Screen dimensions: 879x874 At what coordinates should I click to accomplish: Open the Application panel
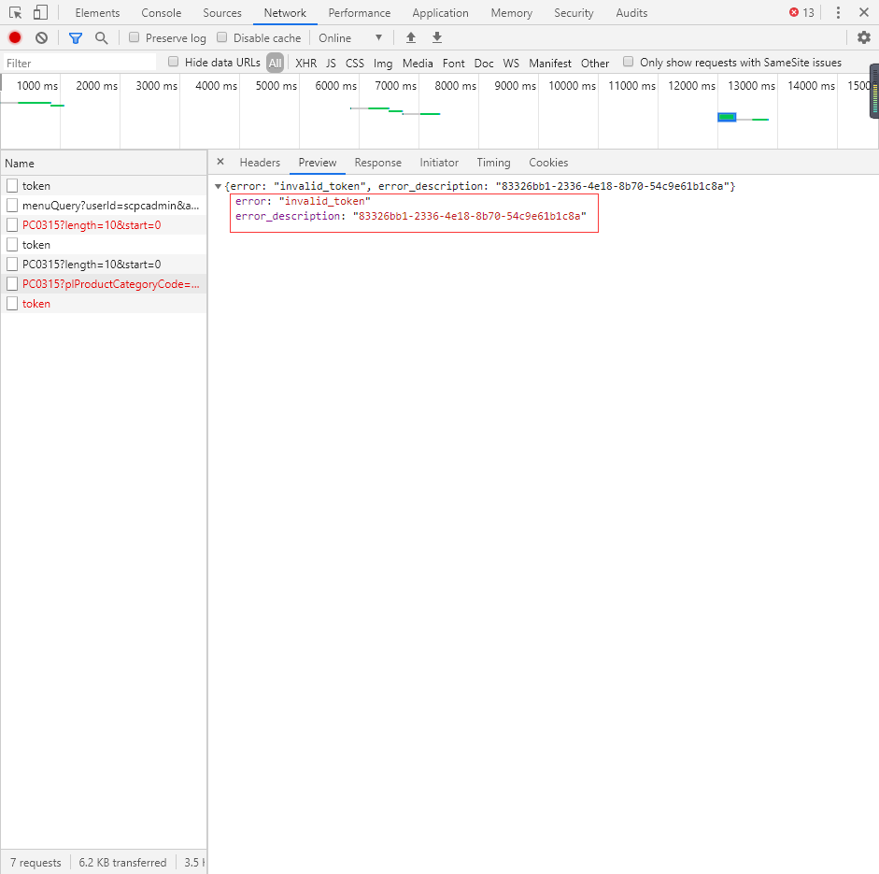pyautogui.click(x=441, y=13)
